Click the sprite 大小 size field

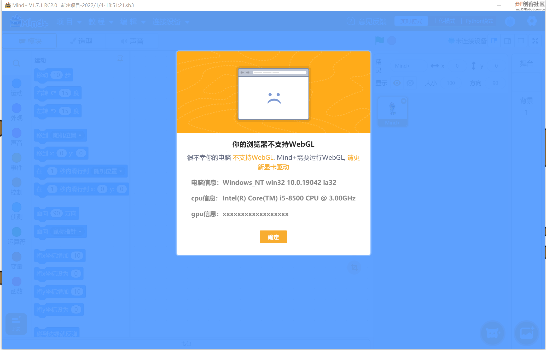point(451,83)
